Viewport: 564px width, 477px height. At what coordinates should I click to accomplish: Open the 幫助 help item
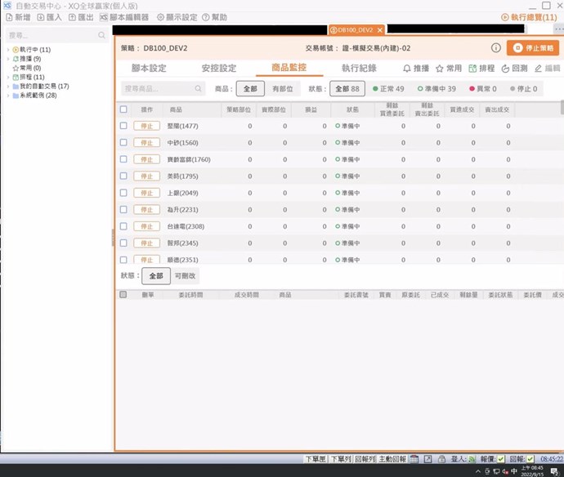(214, 17)
